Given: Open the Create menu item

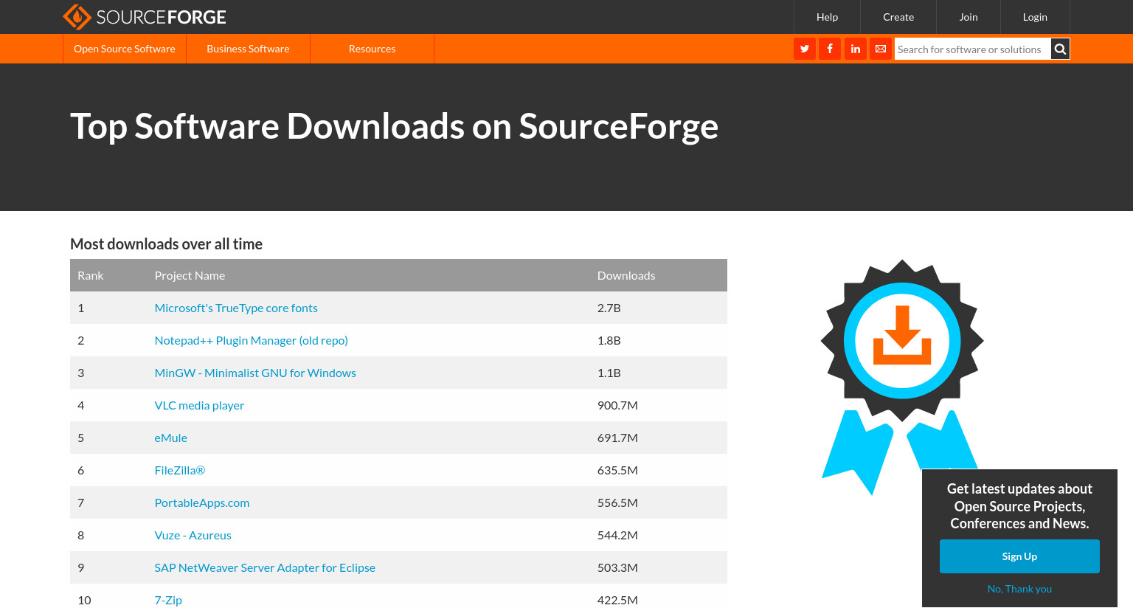Looking at the screenshot, I should pyautogui.click(x=898, y=17).
